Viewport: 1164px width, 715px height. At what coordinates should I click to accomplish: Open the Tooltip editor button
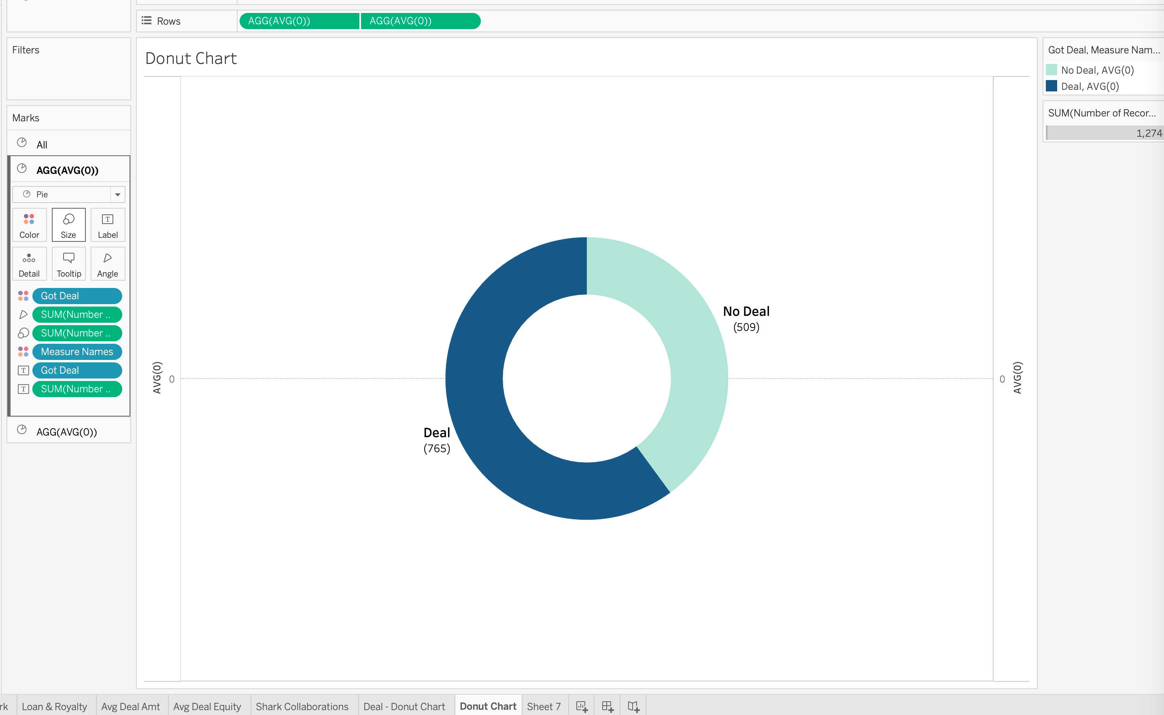pyautogui.click(x=69, y=264)
